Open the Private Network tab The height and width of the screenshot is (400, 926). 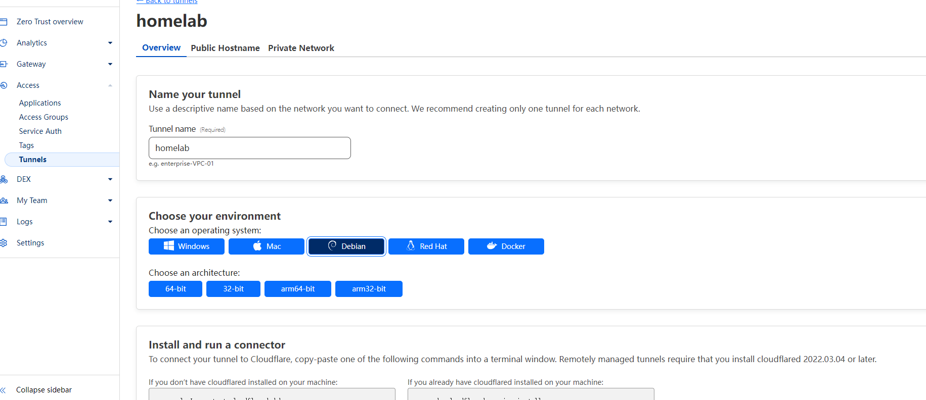point(301,48)
